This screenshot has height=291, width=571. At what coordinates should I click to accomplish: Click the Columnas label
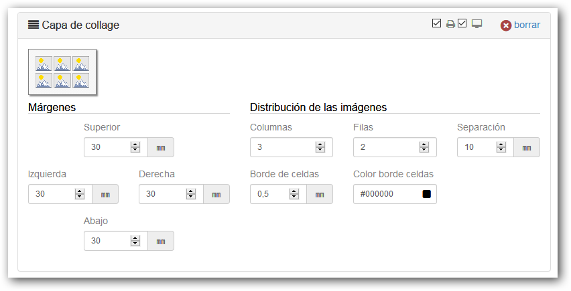(x=271, y=128)
